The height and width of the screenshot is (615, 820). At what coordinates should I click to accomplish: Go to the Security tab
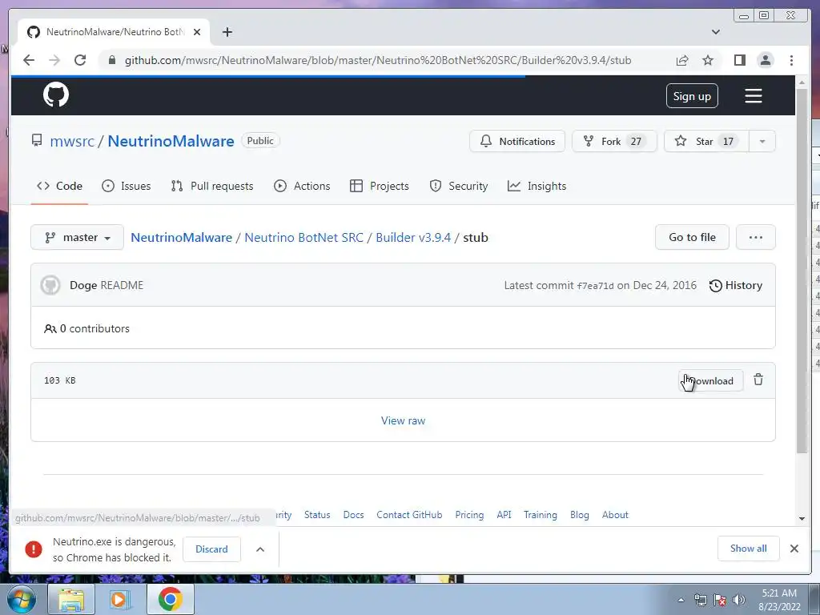459,186
